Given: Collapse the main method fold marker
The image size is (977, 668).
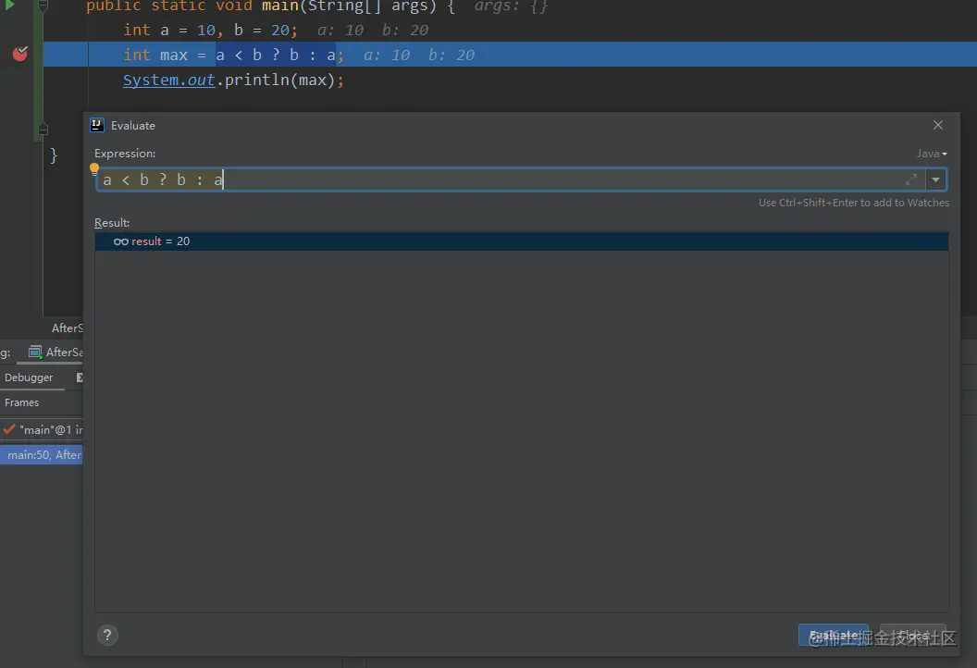Looking at the screenshot, I should click(43, 6).
